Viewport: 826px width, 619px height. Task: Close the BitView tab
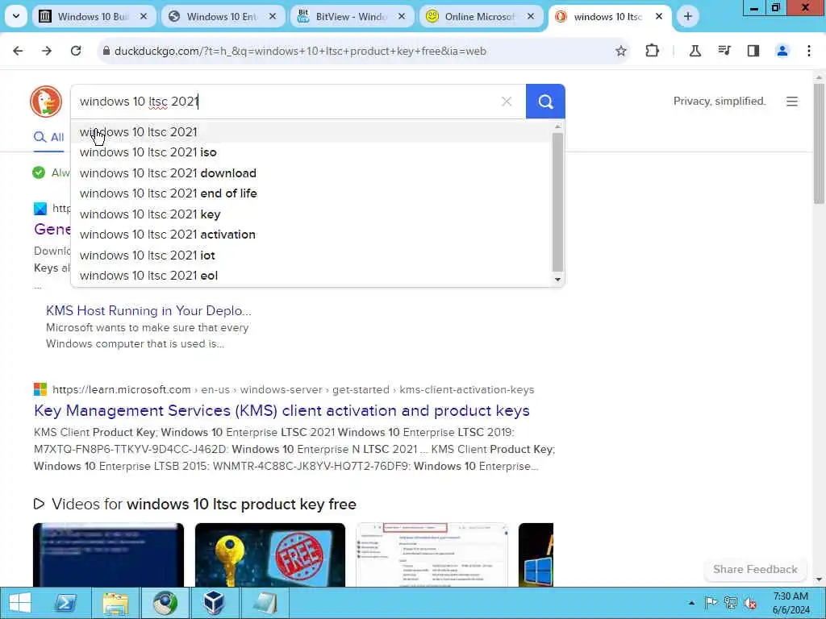click(402, 16)
